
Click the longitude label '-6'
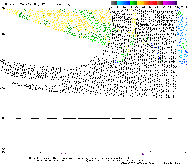[112, 152]
